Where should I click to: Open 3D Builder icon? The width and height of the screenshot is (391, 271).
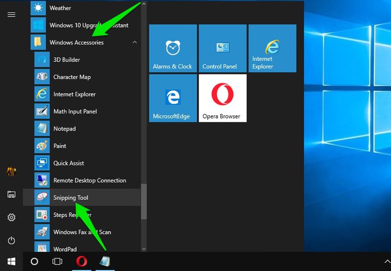(42, 59)
